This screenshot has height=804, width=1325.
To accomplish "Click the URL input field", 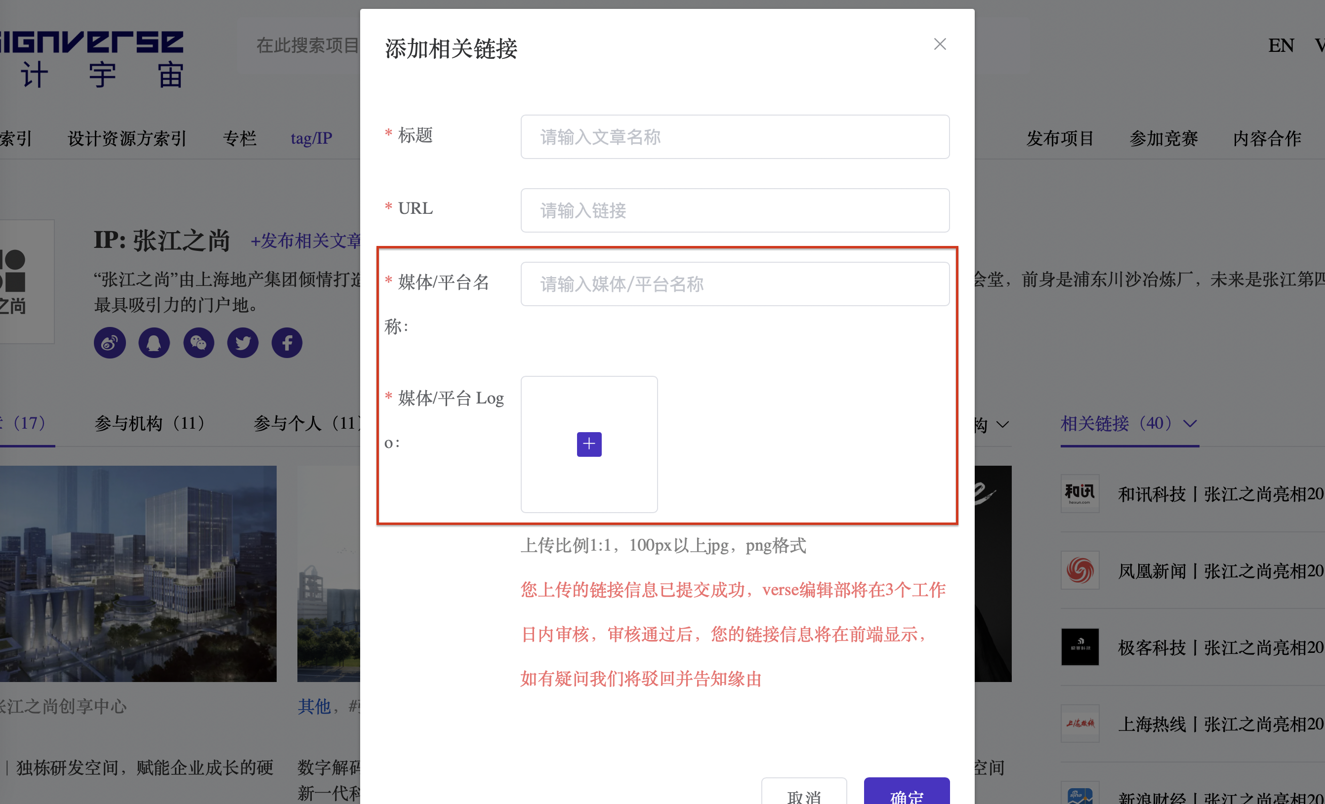I will coord(735,210).
